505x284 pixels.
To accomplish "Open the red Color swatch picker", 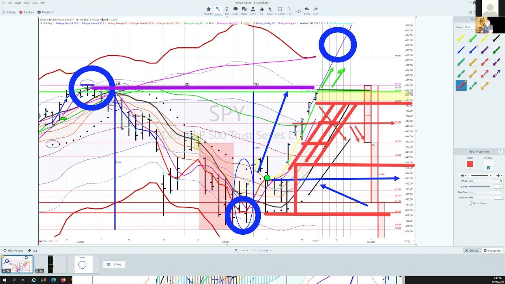I will (470, 164).
